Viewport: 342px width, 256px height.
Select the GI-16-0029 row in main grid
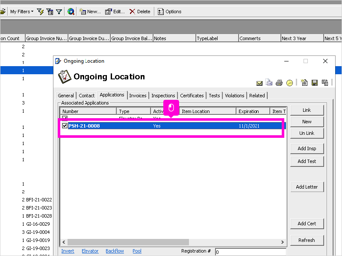pyautogui.click(x=38, y=224)
